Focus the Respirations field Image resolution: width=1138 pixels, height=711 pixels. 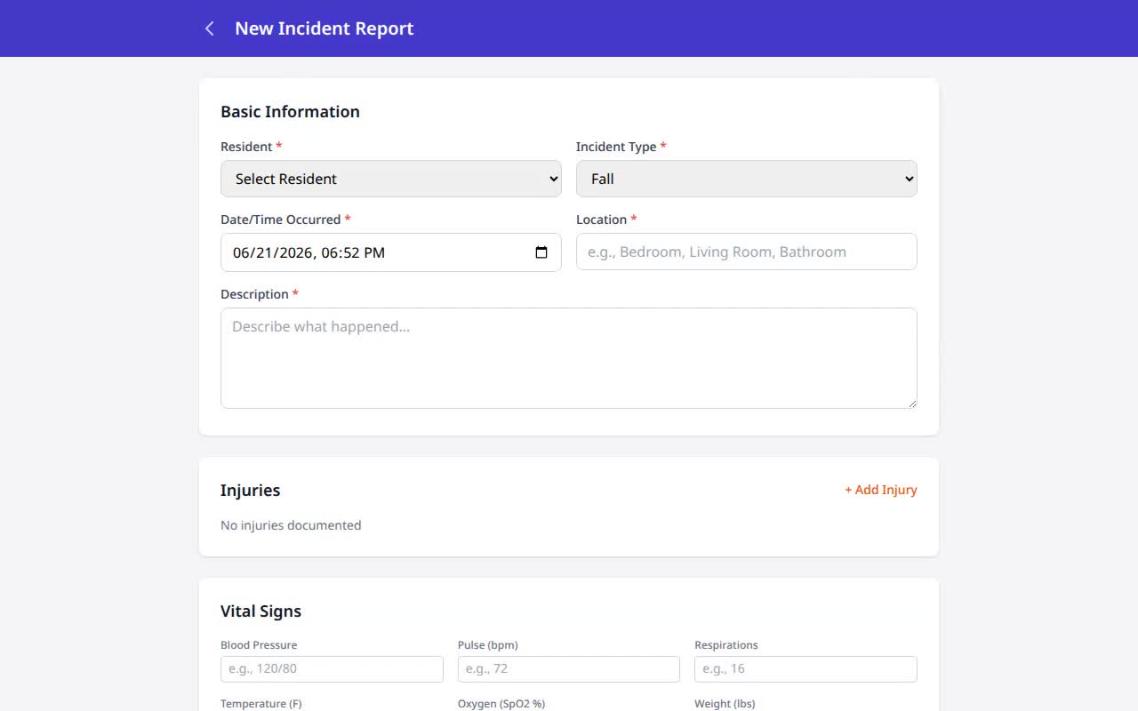pyautogui.click(x=805, y=669)
